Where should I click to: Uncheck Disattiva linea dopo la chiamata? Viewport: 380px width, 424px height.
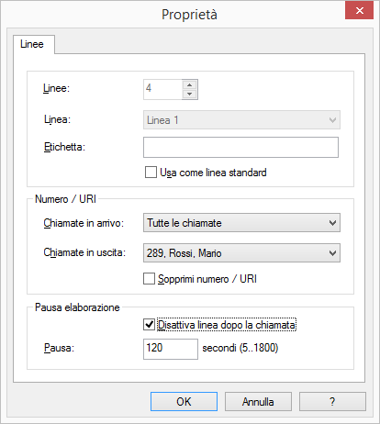[149, 325]
